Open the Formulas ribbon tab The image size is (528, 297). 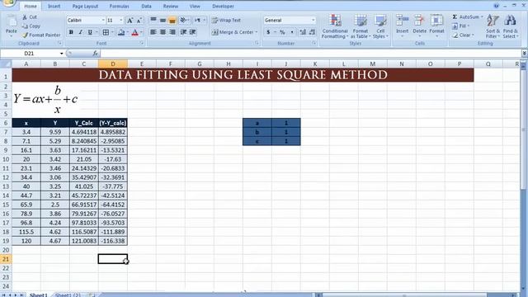point(119,6)
